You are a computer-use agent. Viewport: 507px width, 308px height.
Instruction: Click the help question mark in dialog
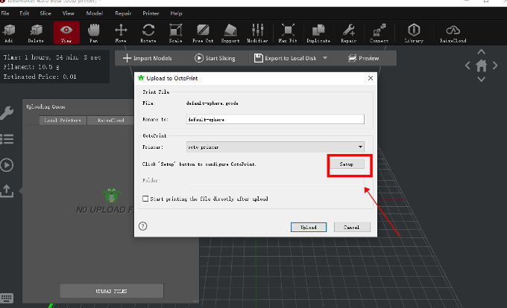(142, 226)
